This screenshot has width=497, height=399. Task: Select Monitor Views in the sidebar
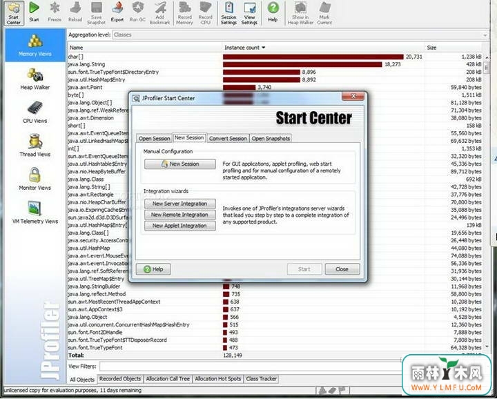coord(35,179)
